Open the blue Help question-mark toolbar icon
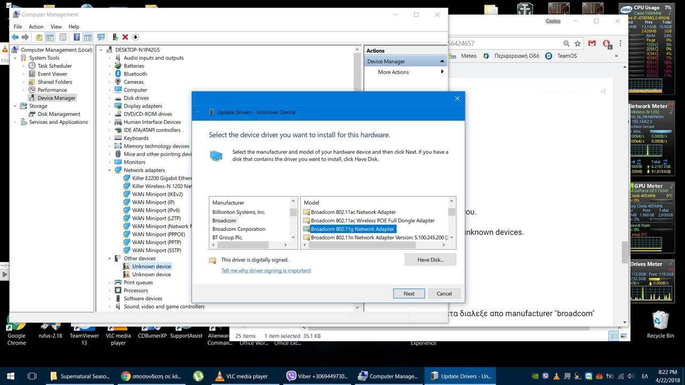Viewport: 685px width, 385px height. coord(77,37)
